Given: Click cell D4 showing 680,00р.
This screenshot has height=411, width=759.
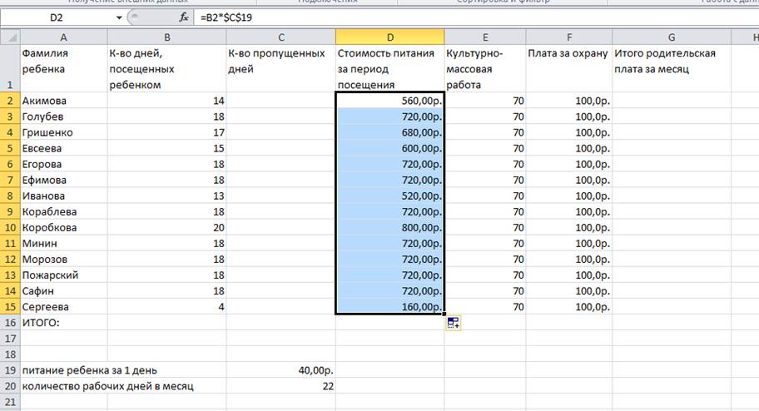Looking at the screenshot, I should [389, 132].
